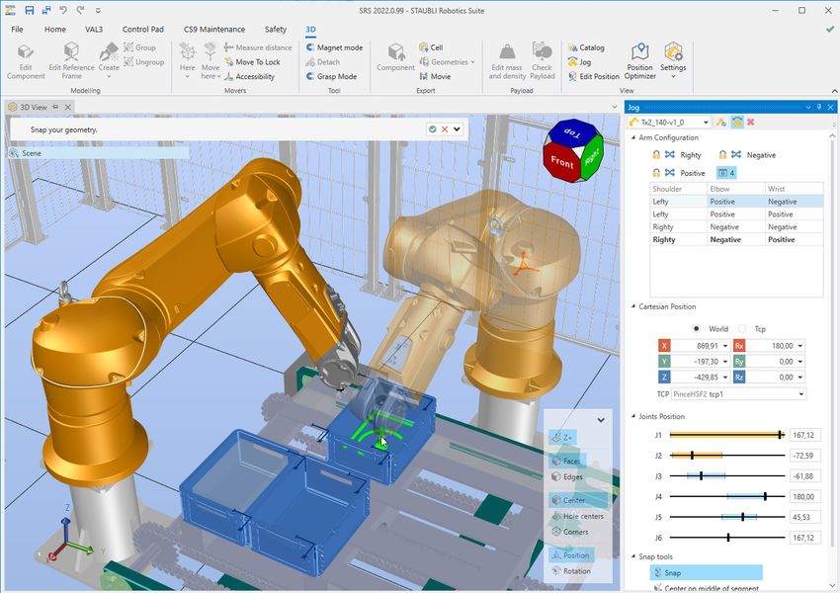Screen dimensions: 840x593
Task: Switch to the Home tab
Action: click(55, 30)
